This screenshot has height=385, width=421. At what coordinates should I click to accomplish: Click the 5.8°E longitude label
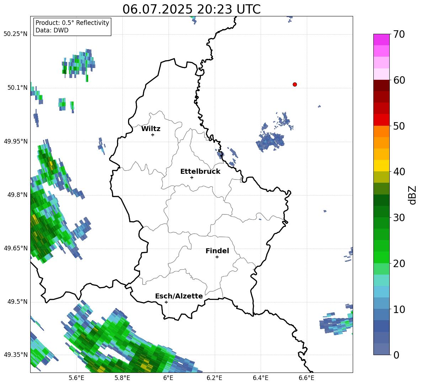tap(122, 378)
